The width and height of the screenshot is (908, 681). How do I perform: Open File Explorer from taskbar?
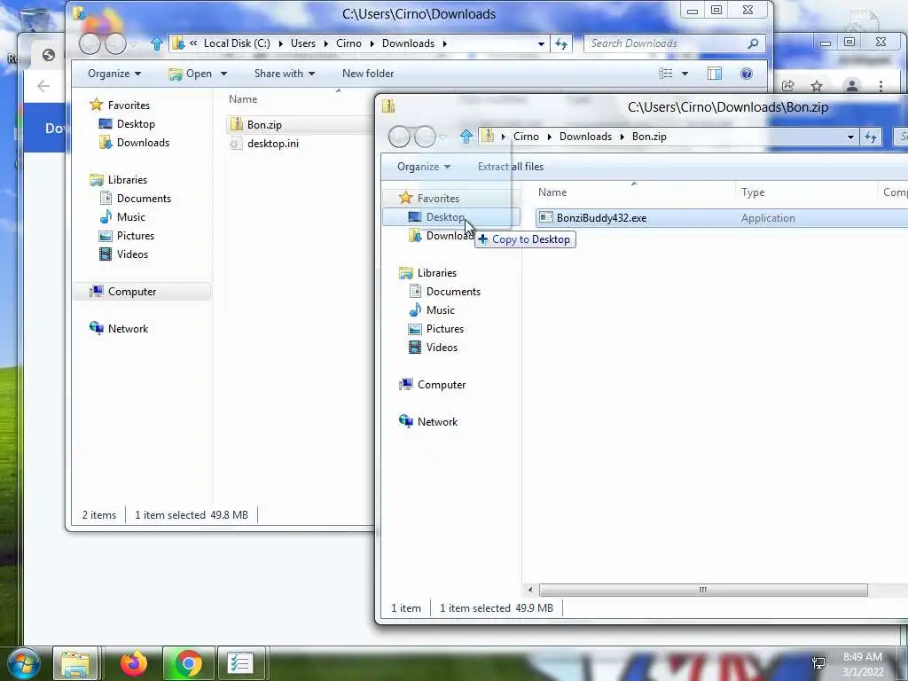tap(76, 664)
